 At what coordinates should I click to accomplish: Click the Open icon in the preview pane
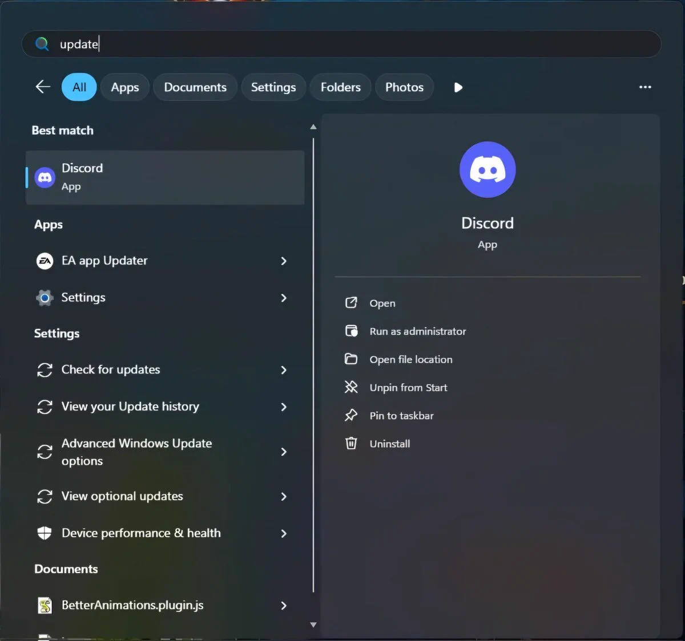[351, 303]
